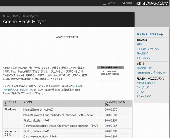Open ゲーム sidebar link
This screenshot has height=138, width=170.
140,92
